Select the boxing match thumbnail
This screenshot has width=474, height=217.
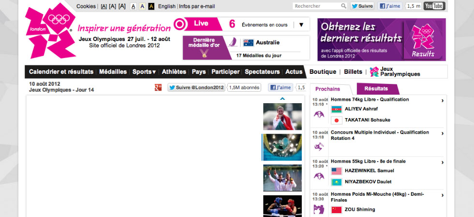282,205
